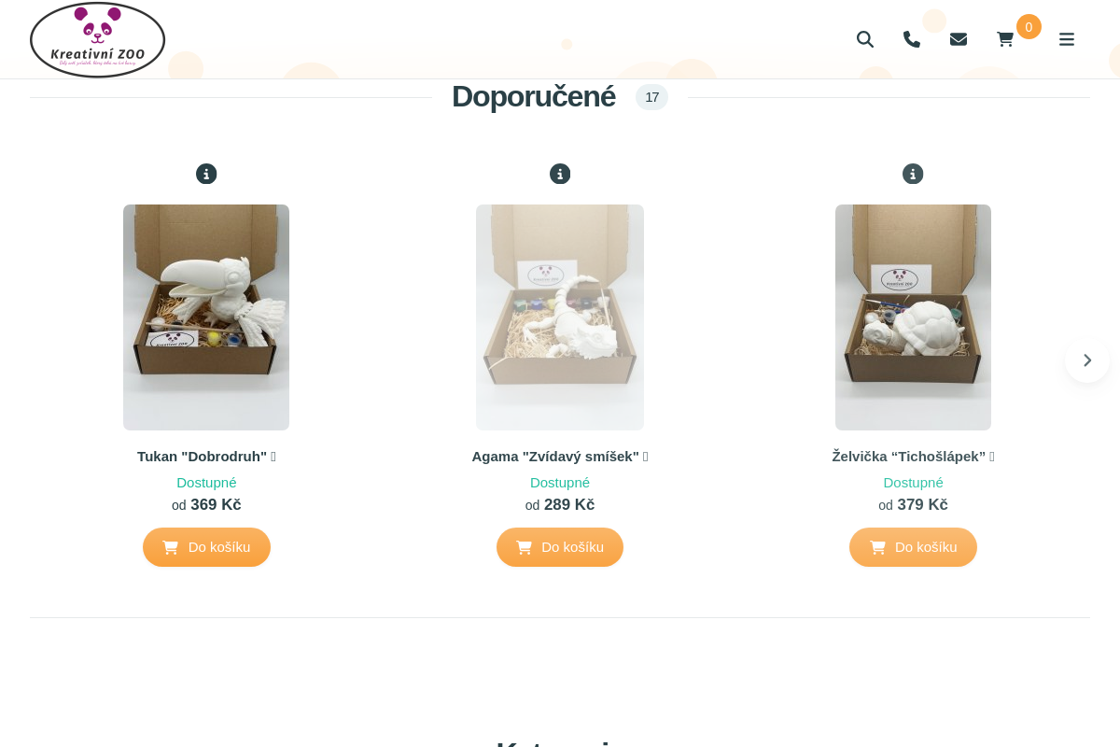
Task: Open the Želvička turtle product image
Action: [913, 317]
